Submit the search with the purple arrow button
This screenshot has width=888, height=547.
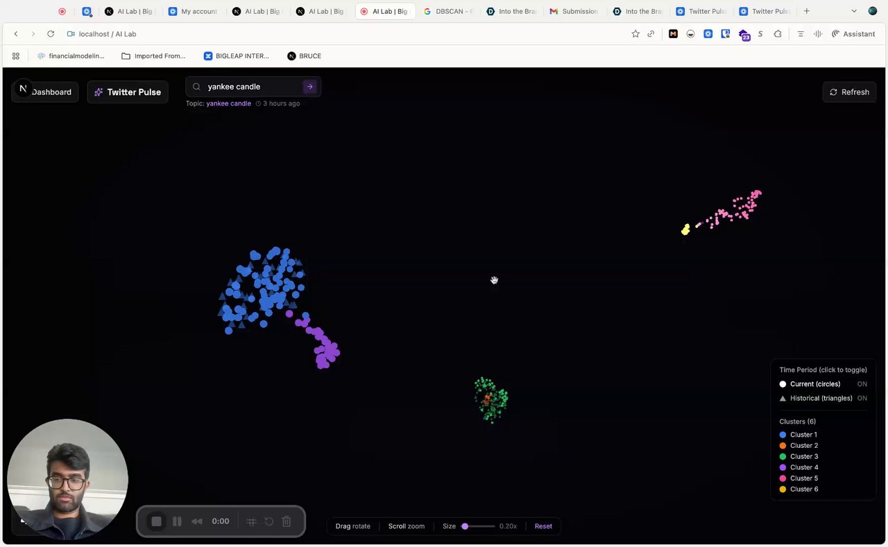(x=309, y=87)
